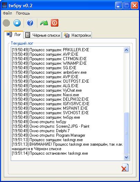Click the 'Окно открыто: twSpy' log line
Image resolution: width=140 pixels, height=182 pixels.
click(39, 122)
